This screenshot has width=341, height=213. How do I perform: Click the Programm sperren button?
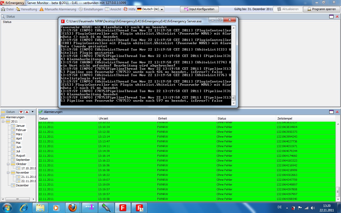tap(322, 9)
